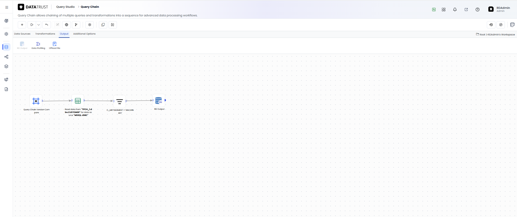517x217 pixels.
Task: Click the RDAdmin's Workspace breadcrumb
Action: [x=501, y=35]
